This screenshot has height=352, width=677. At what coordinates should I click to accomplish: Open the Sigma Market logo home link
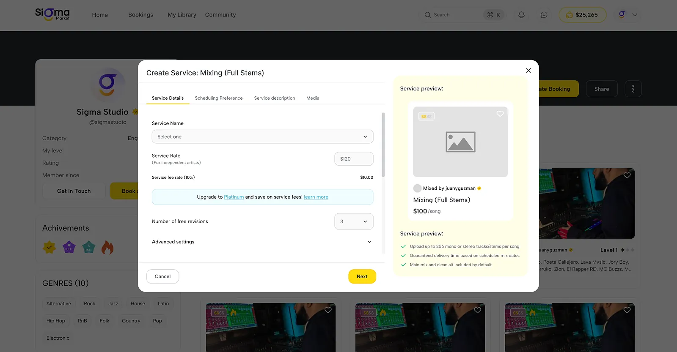pyautogui.click(x=52, y=14)
